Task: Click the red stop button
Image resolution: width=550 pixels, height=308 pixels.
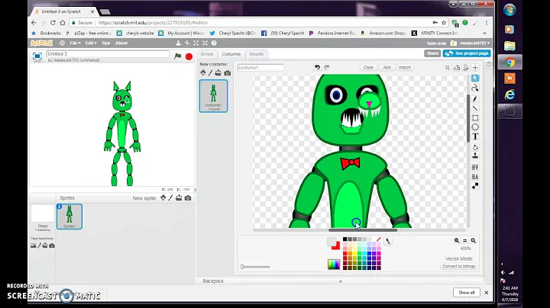Action: pyautogui.click(x=189, y=56)
